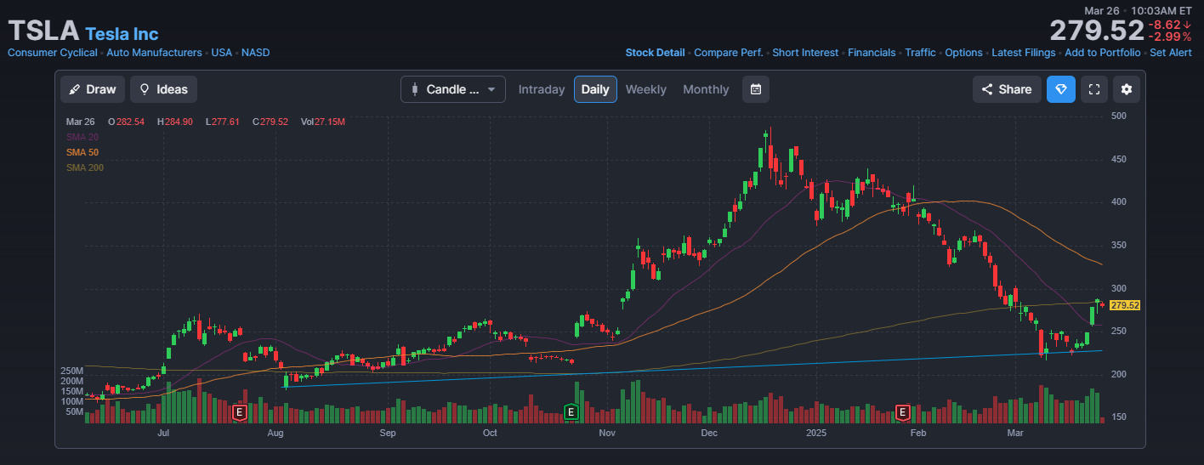This screenshot has width=1204, height=465.
Task: Click the green earnings E marker near November
Action: 571,413
